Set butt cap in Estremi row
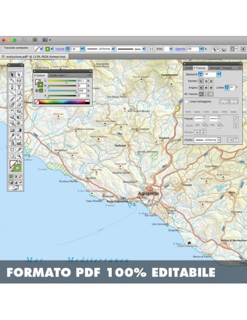 pos(201,81)
